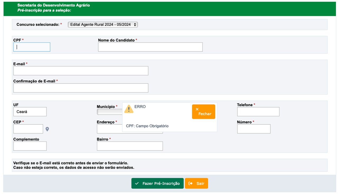Click the warning triangle icon in error popup

[129, 109]
